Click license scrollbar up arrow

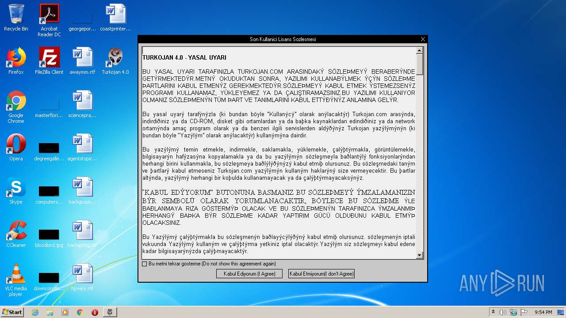(420, 50)
